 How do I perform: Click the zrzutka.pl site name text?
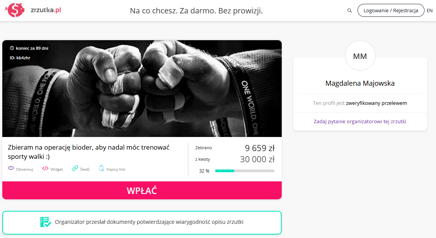tap(46, 10)
